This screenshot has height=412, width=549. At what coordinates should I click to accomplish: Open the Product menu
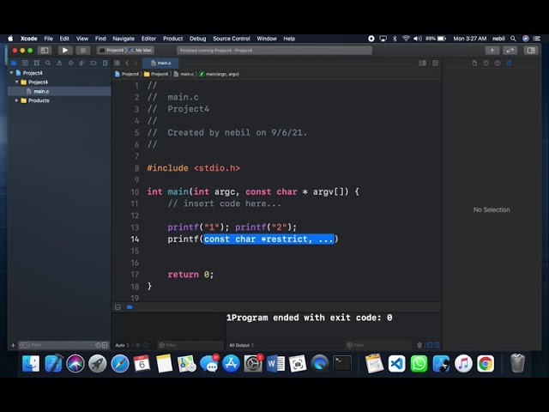pyautogui.click(x=173, y=39)
